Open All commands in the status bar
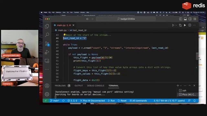 click(x=138, y=101)
